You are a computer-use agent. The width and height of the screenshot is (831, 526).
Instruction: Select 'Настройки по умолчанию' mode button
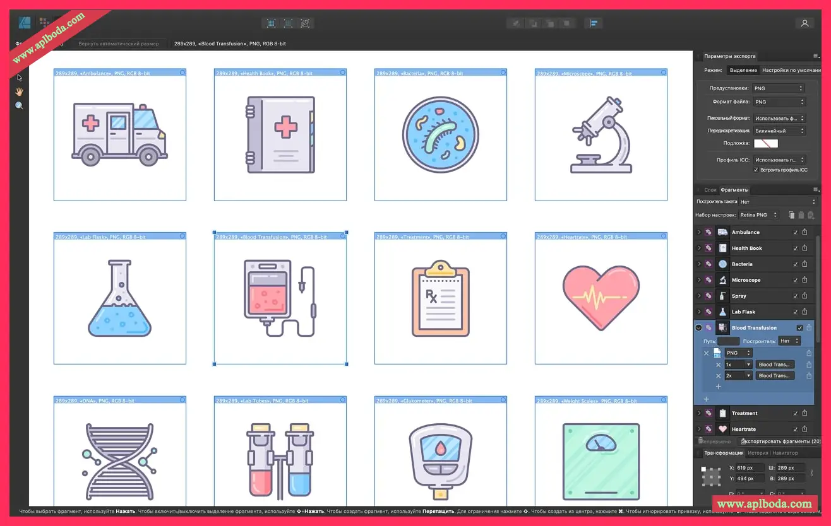pos(791,70)
